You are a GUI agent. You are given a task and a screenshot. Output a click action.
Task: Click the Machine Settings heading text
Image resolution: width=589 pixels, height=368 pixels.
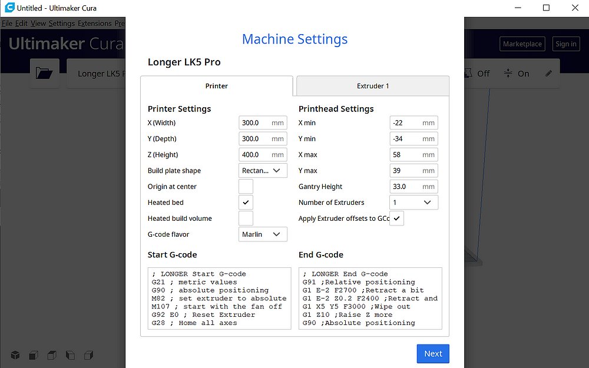pyautogui.click(x=294, y=39)
